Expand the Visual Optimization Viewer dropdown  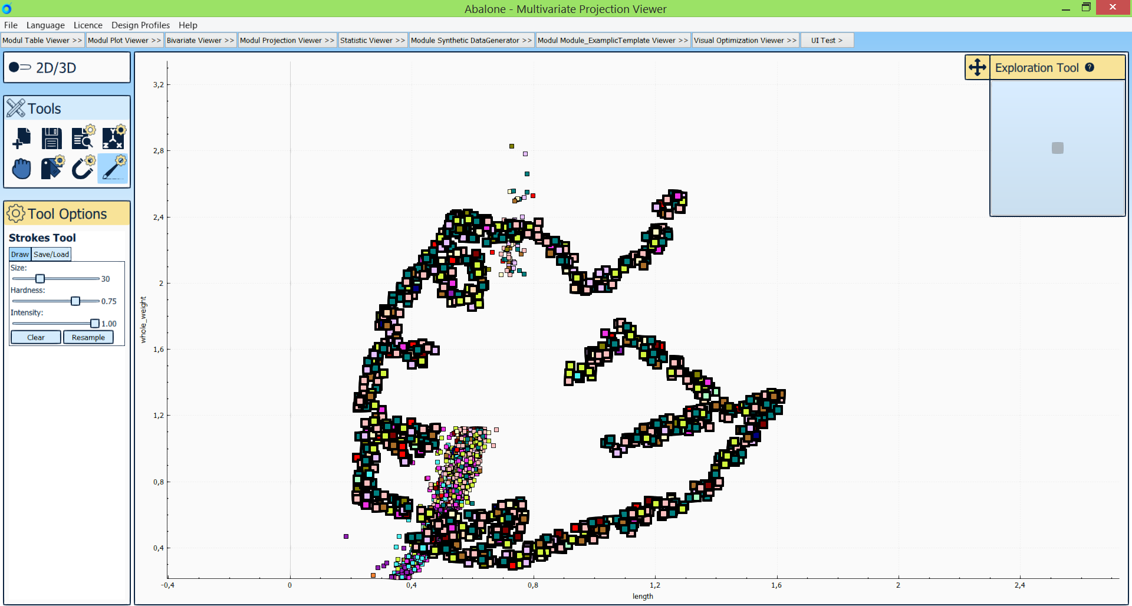pos(745,40)
